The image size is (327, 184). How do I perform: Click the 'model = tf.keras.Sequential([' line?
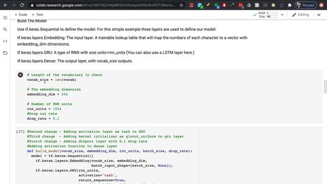(62, 156)
